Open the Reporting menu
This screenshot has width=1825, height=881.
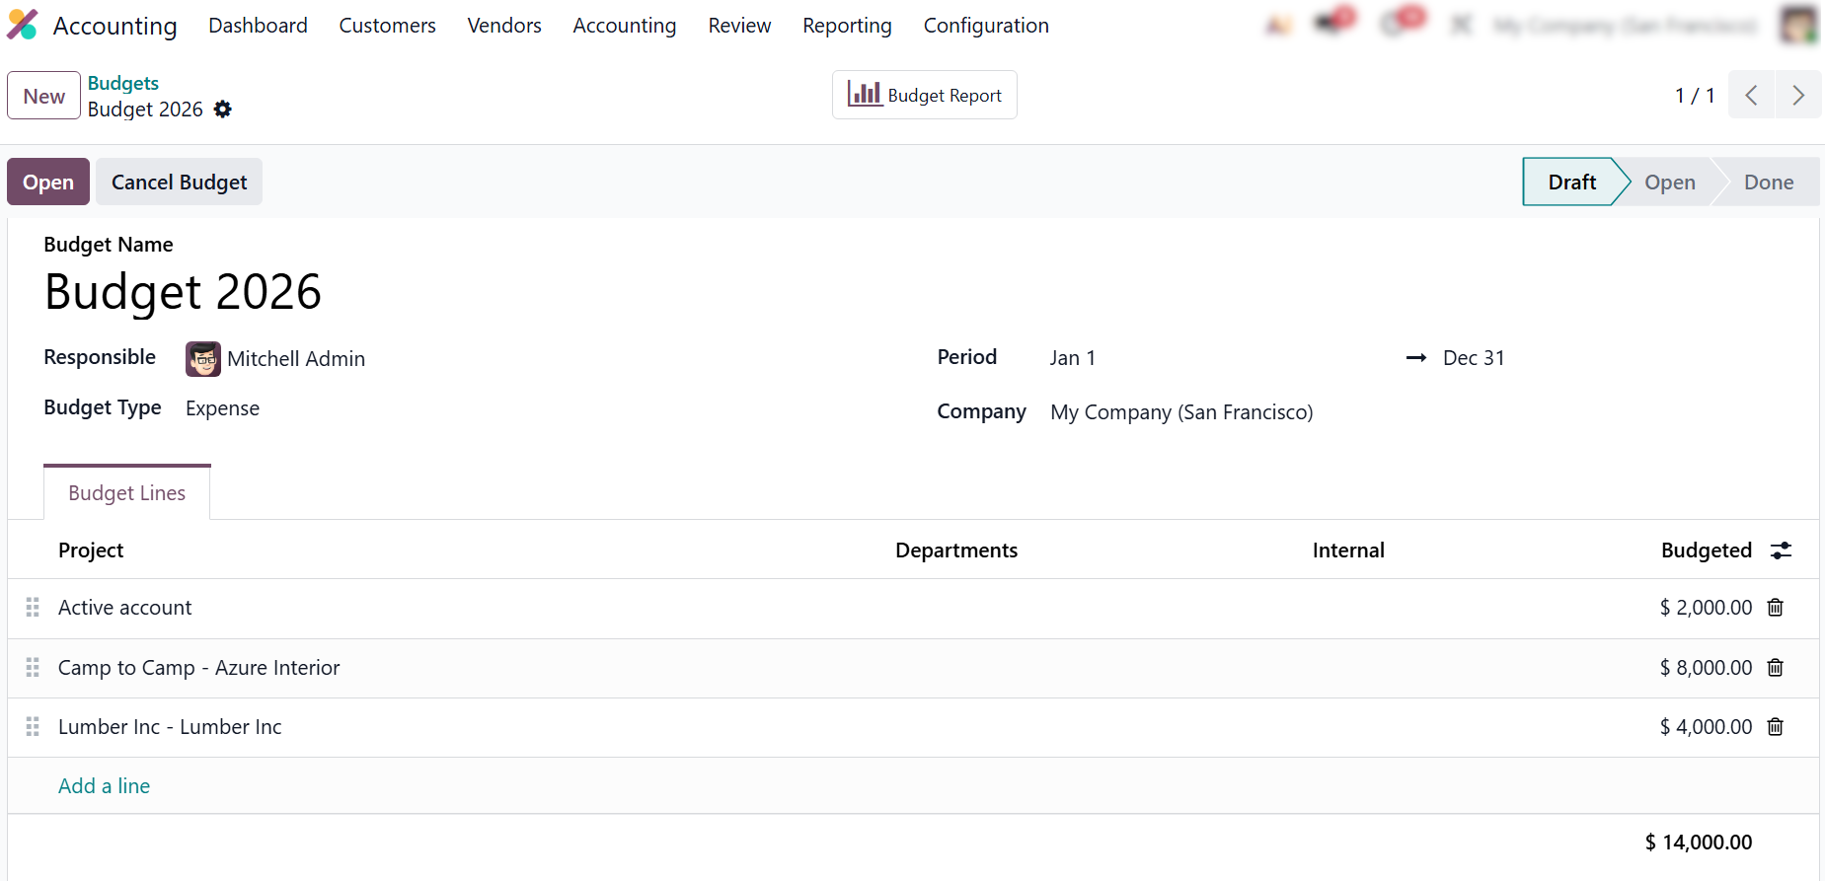click(x=846, y=26)
